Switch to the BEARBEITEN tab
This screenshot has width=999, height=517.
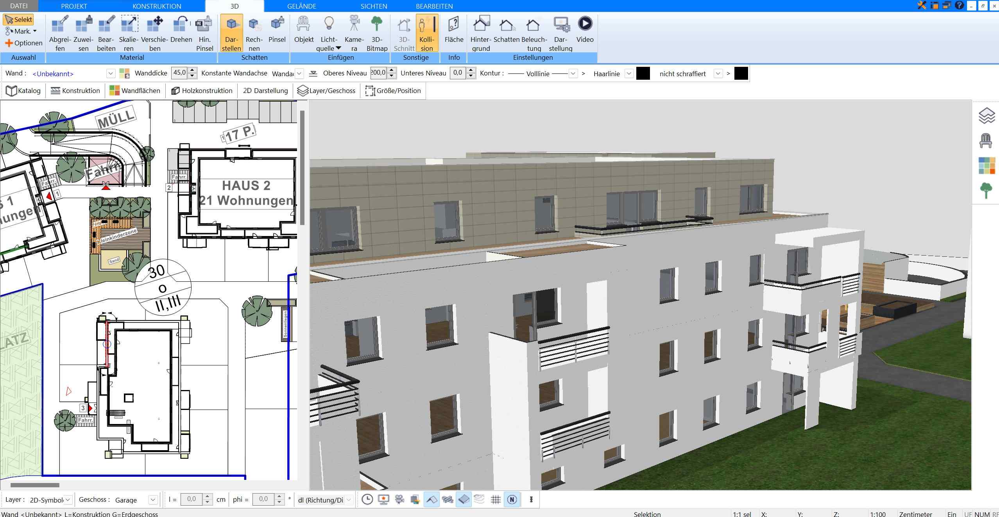[x=434, y=6]
